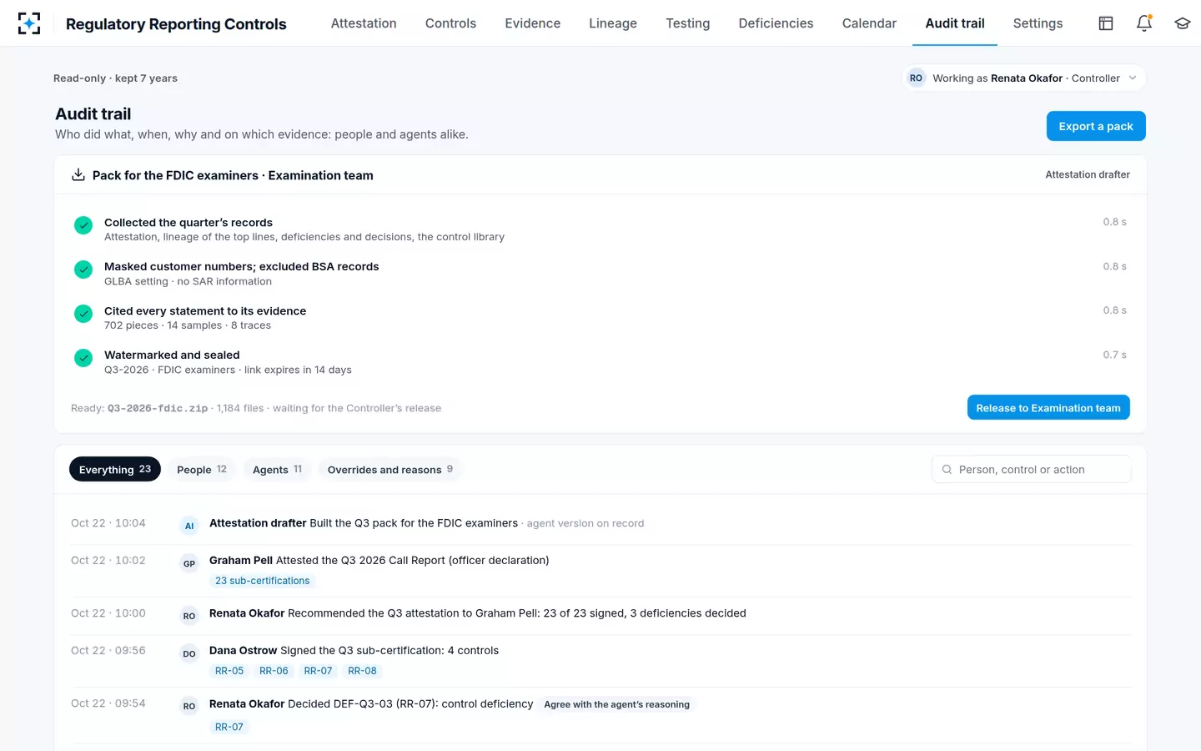Open the notifications bell

click(1144, 23)
